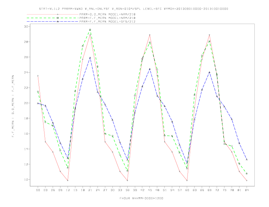
Task: Click y-axis tick label 10
Action: 26,180
